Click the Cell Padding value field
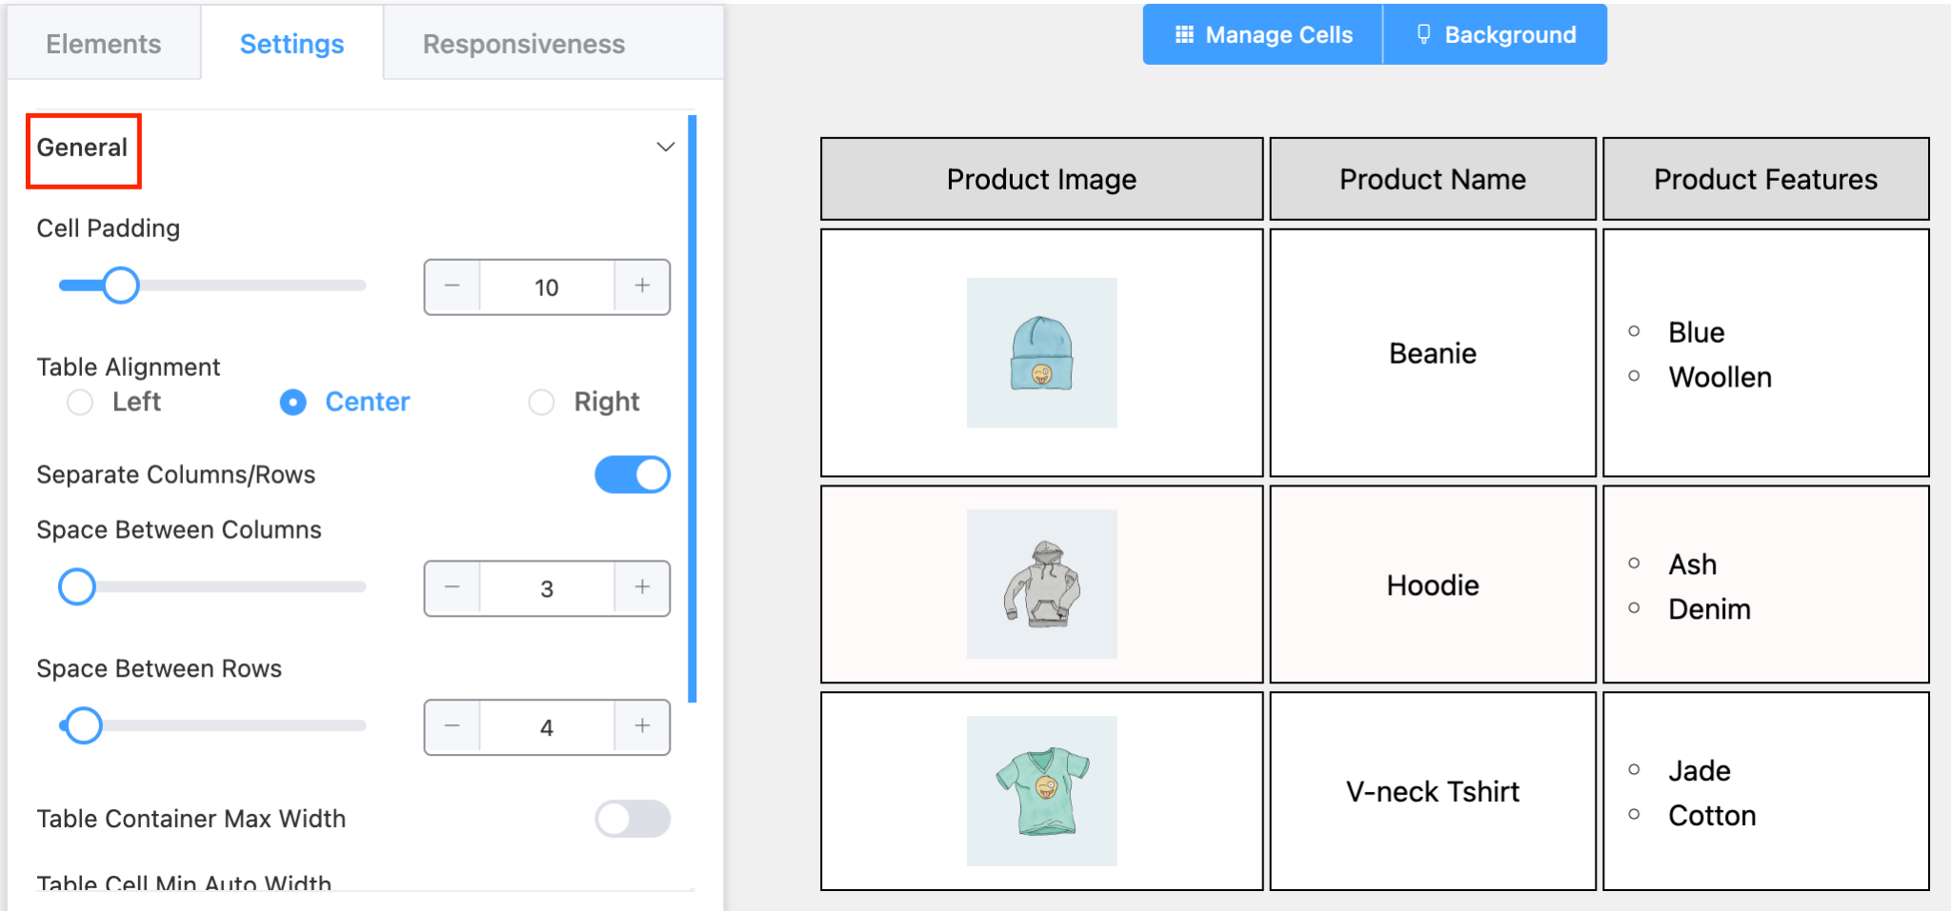The image size is (1951, 911). [x=547, y=287]
